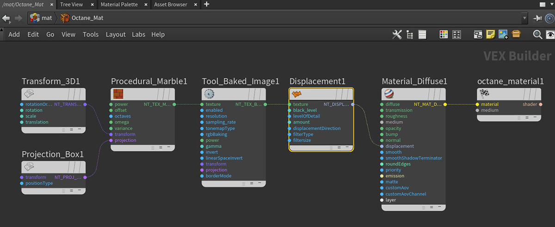Click the background image icon
The height and width of the screenshot is (227, 555).
(x=503, y=35)
